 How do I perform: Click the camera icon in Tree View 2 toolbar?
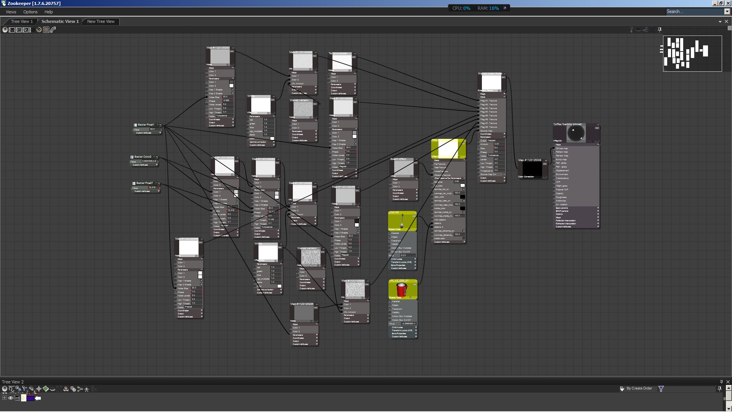click(32, 388)
